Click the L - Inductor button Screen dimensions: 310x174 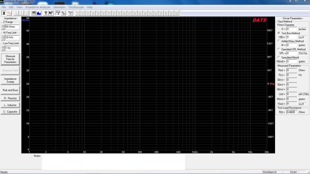pos(10,105)
